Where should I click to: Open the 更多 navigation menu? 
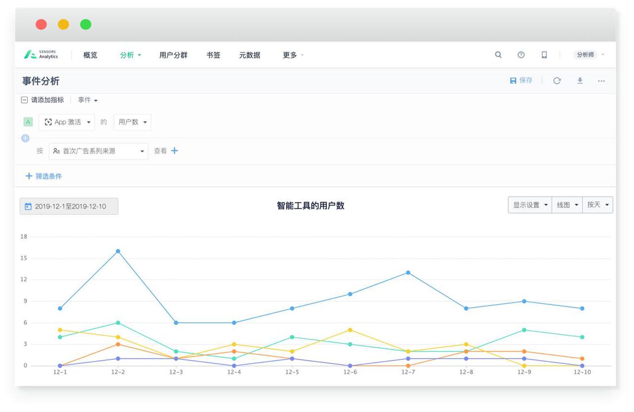[x=293, y=55]
